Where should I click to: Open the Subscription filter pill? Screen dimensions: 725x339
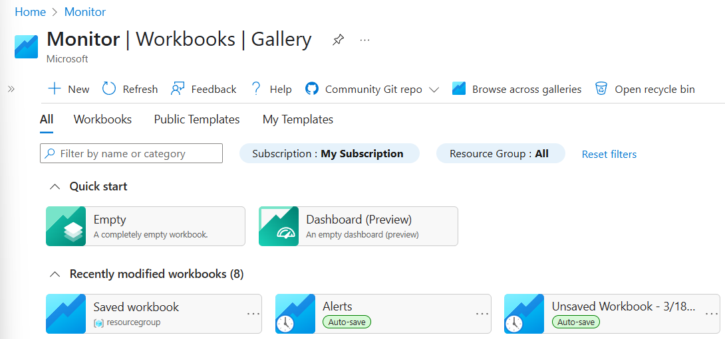tap(329, 153)
